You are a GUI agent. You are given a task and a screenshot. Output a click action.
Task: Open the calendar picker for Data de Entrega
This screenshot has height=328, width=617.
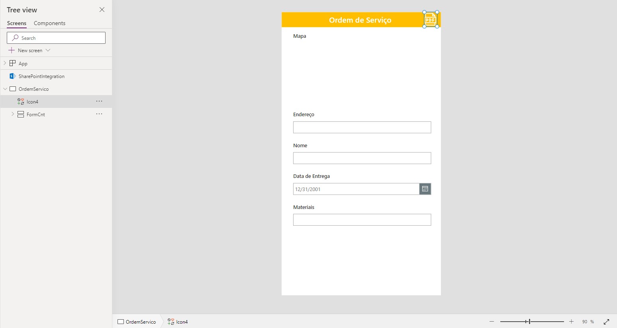click(425, 189)
